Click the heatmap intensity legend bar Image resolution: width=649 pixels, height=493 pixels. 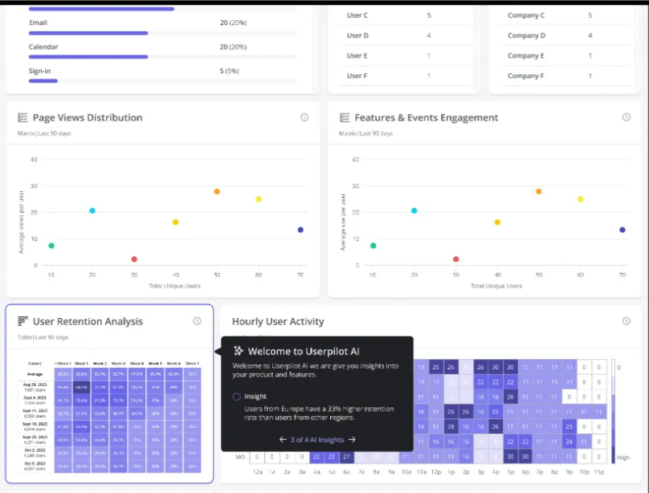(614, 412)
